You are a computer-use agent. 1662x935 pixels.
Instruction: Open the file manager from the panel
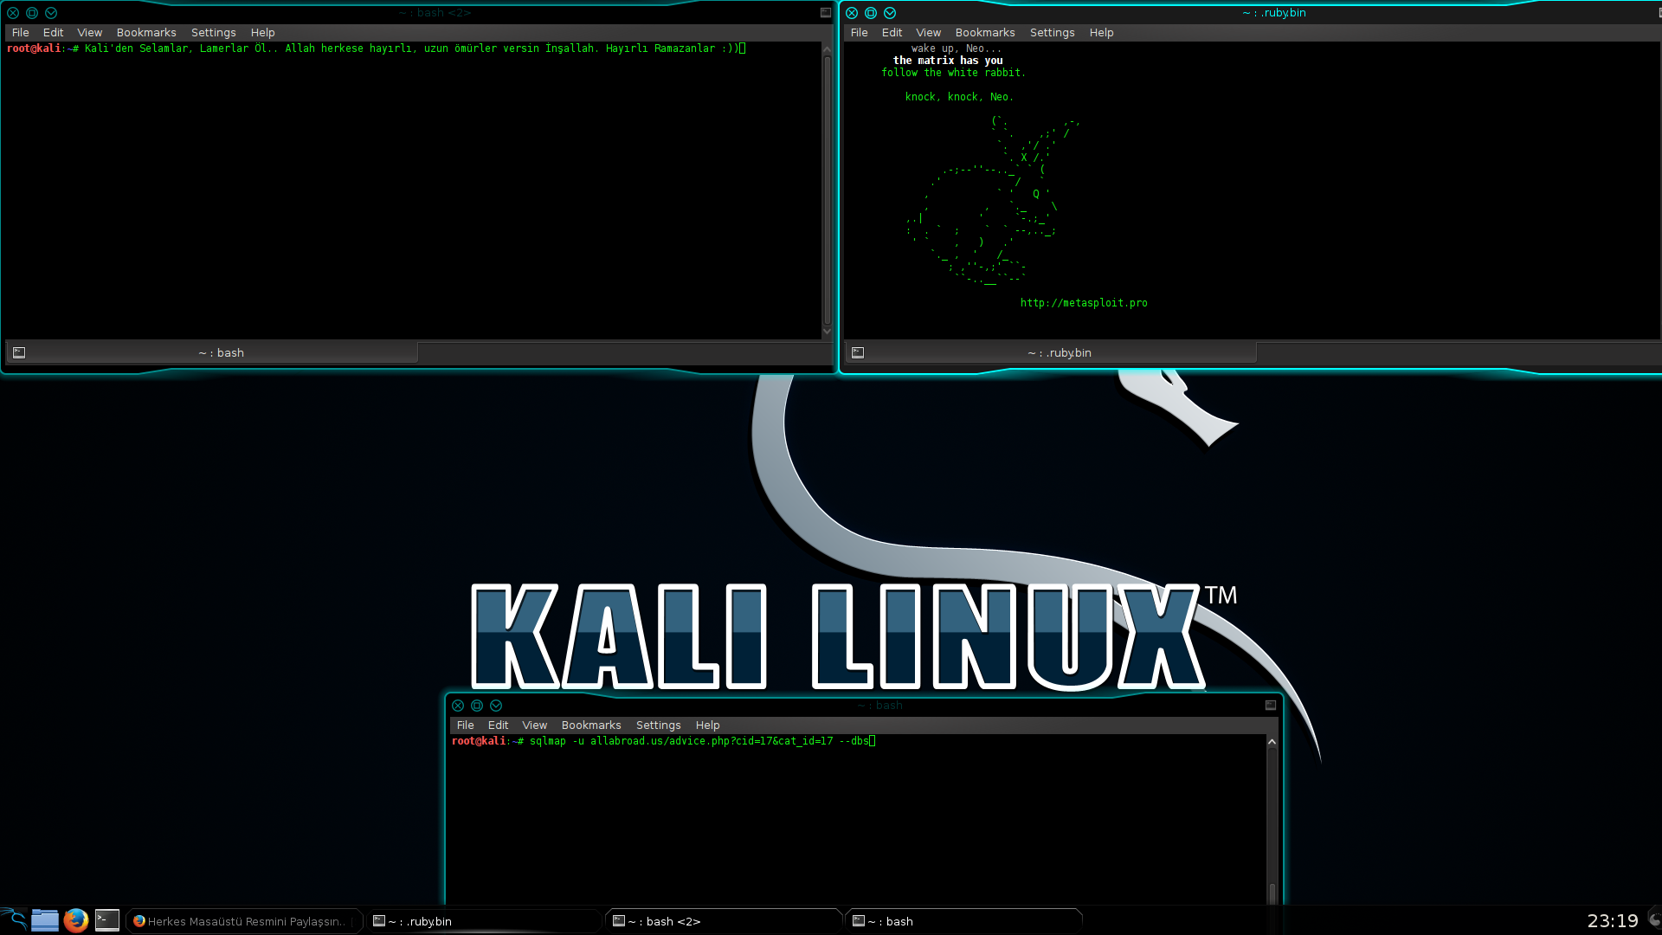45,920
